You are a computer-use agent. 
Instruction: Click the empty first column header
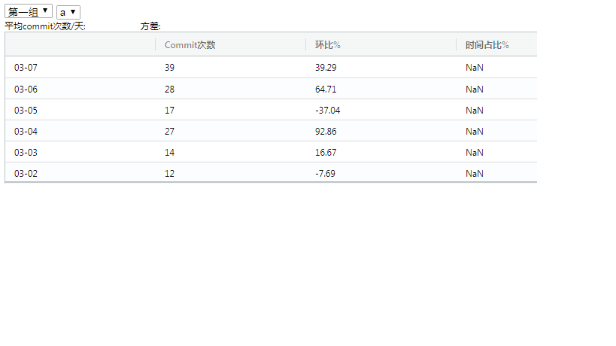click(80, 45)
